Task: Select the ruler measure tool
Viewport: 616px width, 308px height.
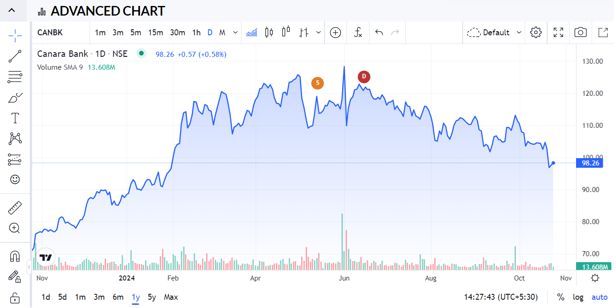Action: pyautogui.click(x=15, y=208)
